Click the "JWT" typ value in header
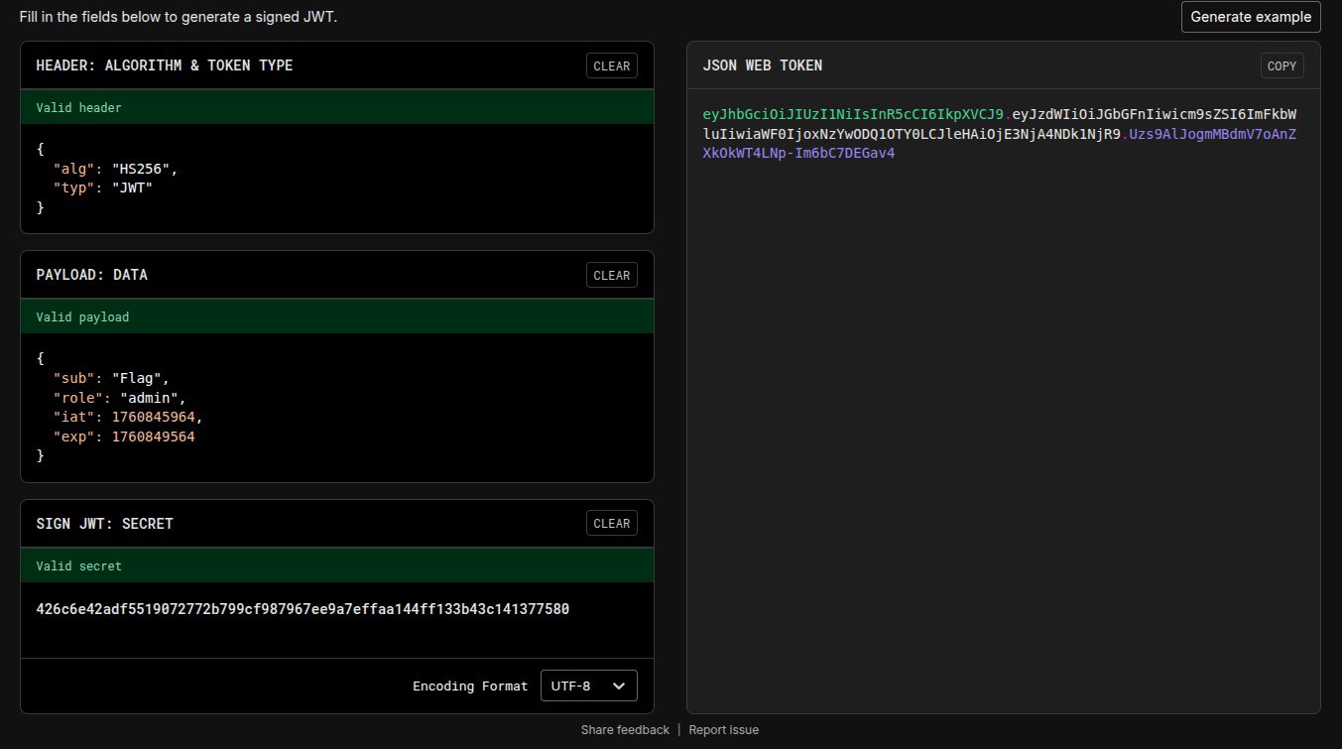Viewport: 1342px width, 749px height. (132, 188)
